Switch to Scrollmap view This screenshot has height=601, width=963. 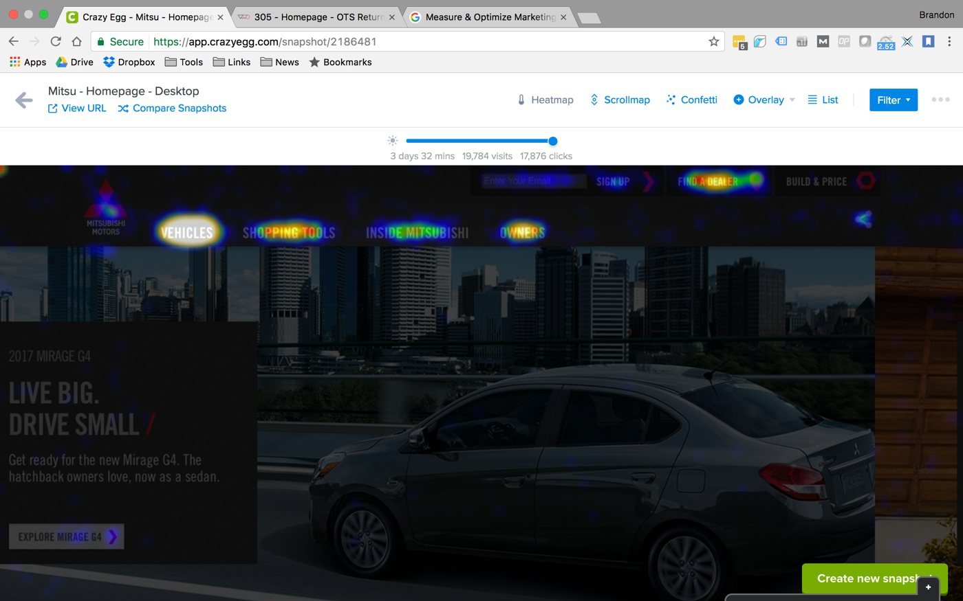point(619,100)
